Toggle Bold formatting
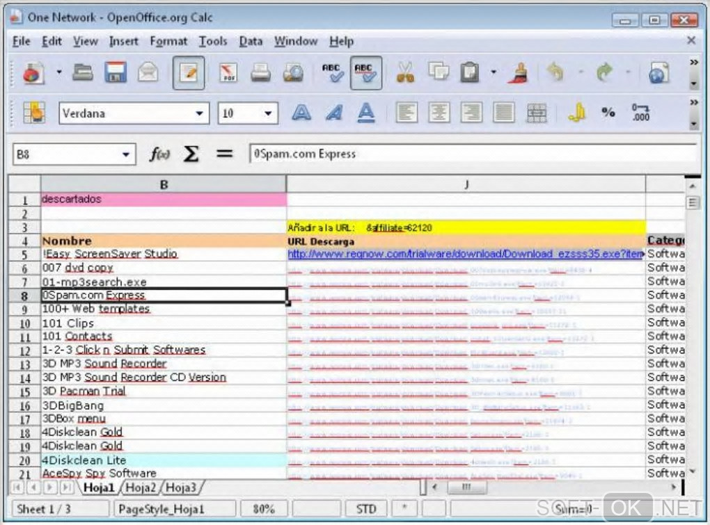Image resolution: width=710 pixels, height=525 pixels. [x=301, y=113]
